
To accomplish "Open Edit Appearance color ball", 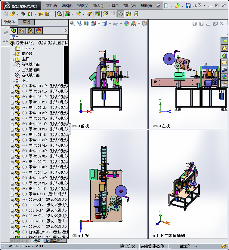I will tap(127, 24).
